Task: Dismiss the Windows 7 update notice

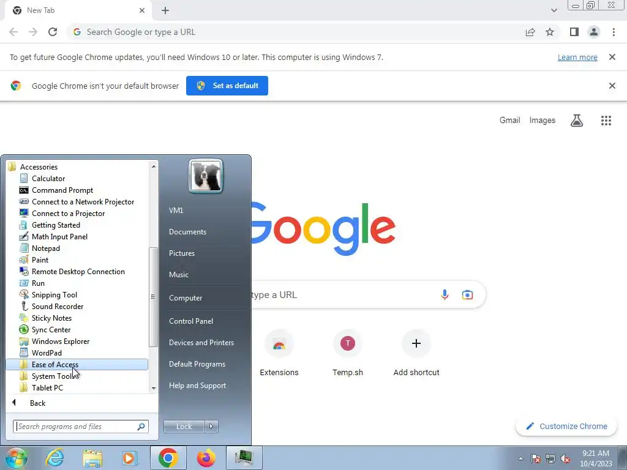Action: click(x=612, y=57)
